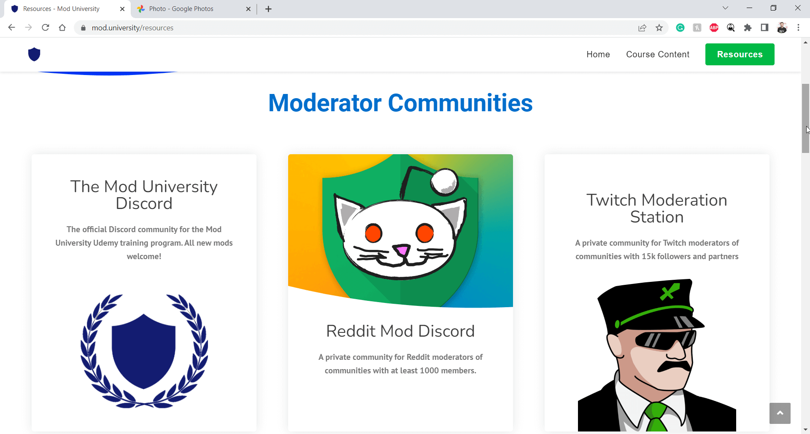Toggle the browser side panel icon
The width and height of the screenshot is (810, 434).
tap(764, 28)
